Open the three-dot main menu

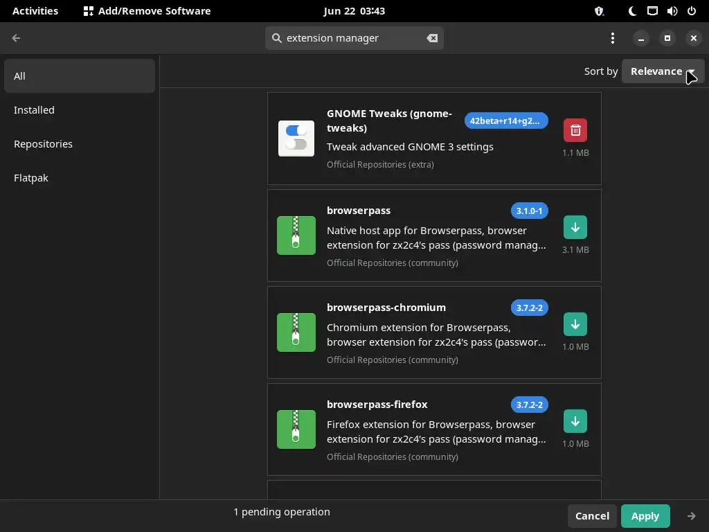[613, 38]
